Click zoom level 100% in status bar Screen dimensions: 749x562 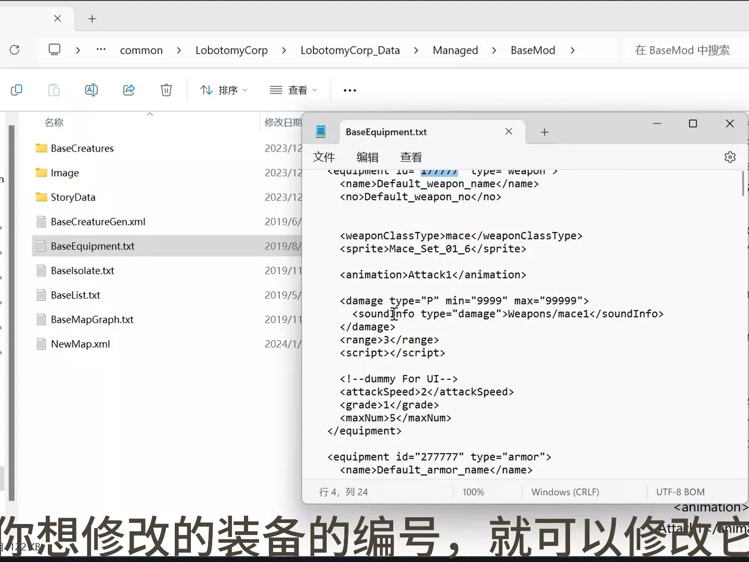473,492
